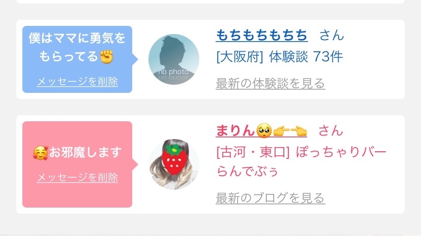Select the [古河・東口] ぽっちゃりバー shop text
421x236 pixels.
tap(301, 152)
